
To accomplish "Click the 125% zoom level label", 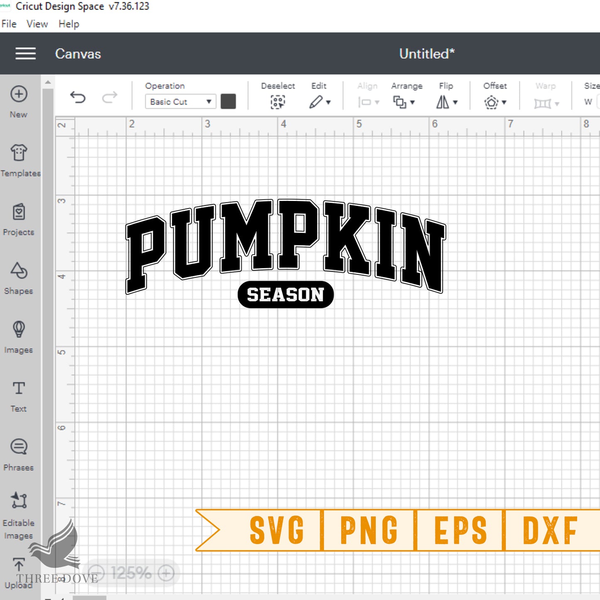I will tap(131, 573).
